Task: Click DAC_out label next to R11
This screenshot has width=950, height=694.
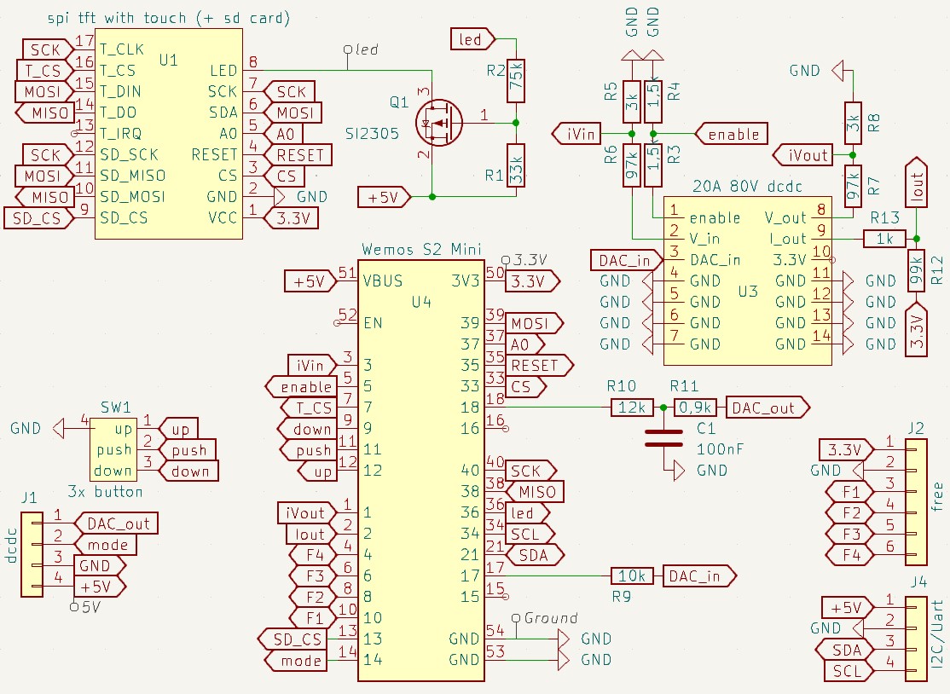Action: (x=768, y=408)
